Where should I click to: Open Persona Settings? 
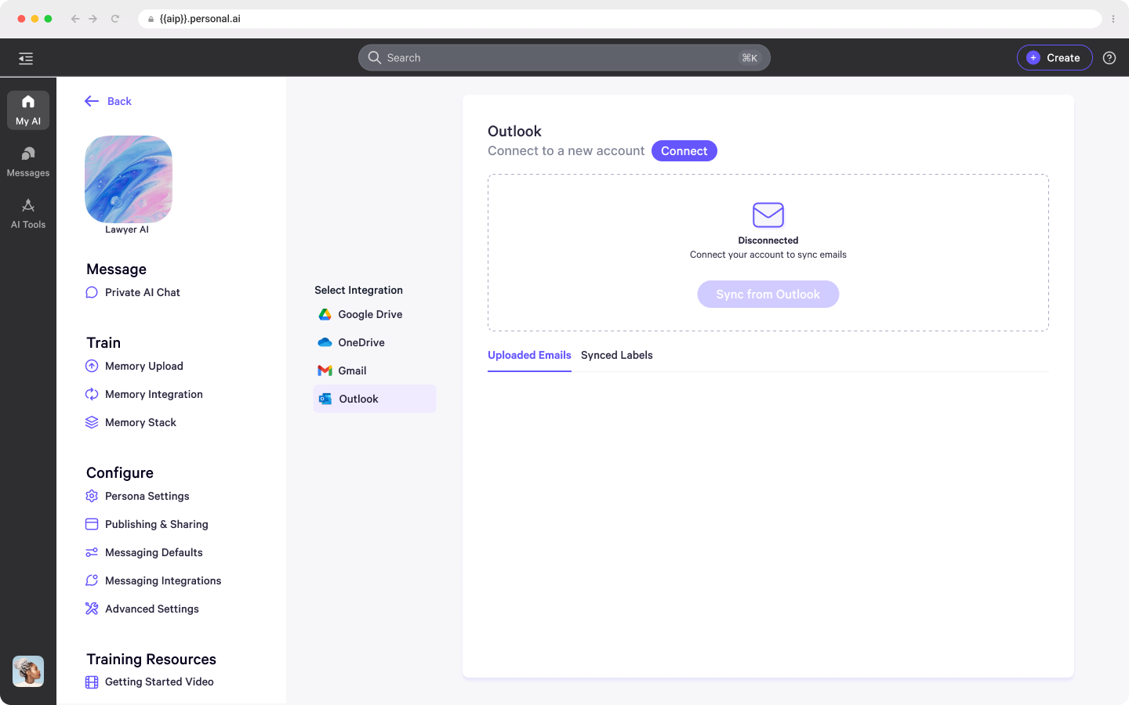(138, 496)
